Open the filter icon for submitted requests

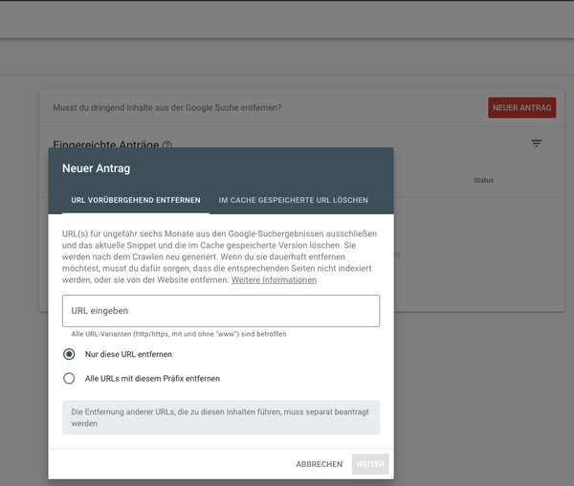(537, 144)
